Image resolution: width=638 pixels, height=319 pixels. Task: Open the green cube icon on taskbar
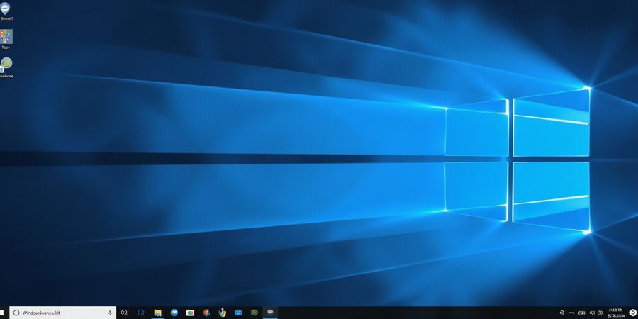254,313
